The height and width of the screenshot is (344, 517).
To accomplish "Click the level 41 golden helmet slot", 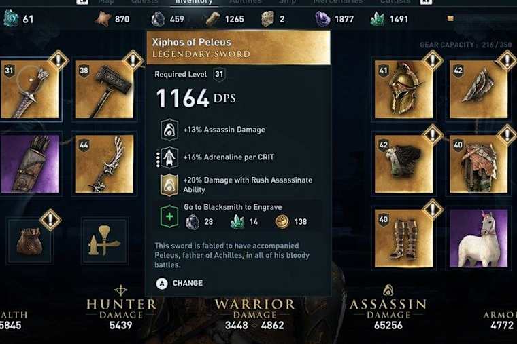I will tap(403, 89).
